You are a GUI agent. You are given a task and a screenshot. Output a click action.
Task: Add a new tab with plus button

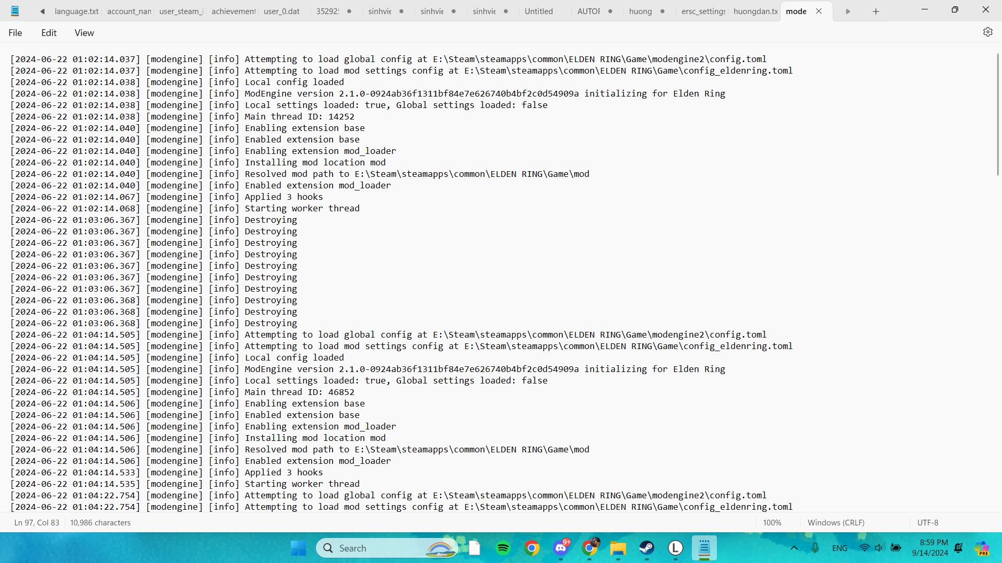(876, 11)
